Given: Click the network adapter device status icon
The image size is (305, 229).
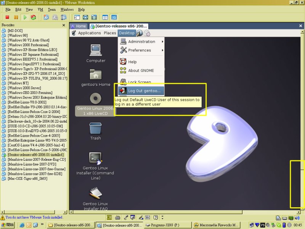Looking at the screenshot, I should pos(291,218).
